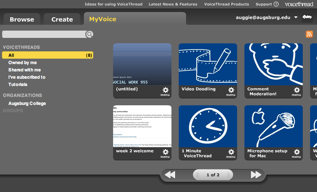Filter by Owned by me
This screenshot has height=192, width=317.
23,63
